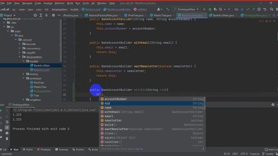
Task: Click the Build project hammer icon
Action: pos(167,10)
